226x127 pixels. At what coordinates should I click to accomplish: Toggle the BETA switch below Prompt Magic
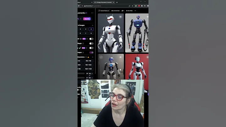91,48
